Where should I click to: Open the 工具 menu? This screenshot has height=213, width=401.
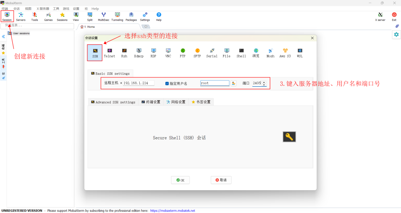56,9
